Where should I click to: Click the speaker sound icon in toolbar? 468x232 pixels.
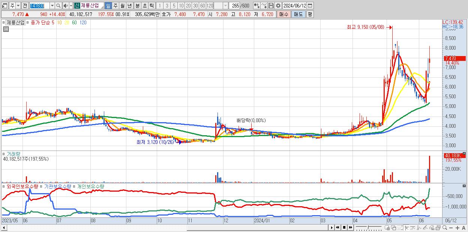tap(66, 6)
